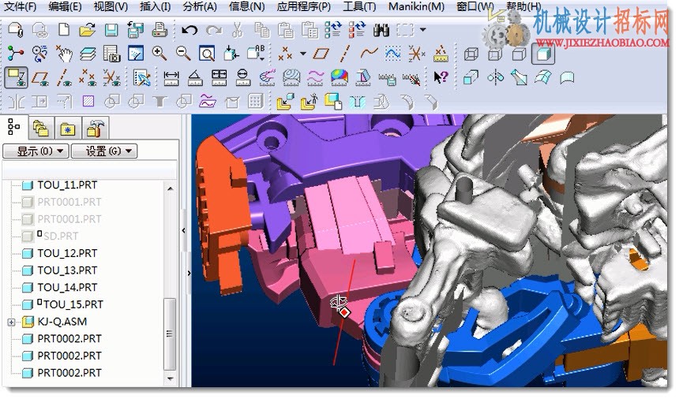Toggle datum planes display icon

[x=39, y=78]
